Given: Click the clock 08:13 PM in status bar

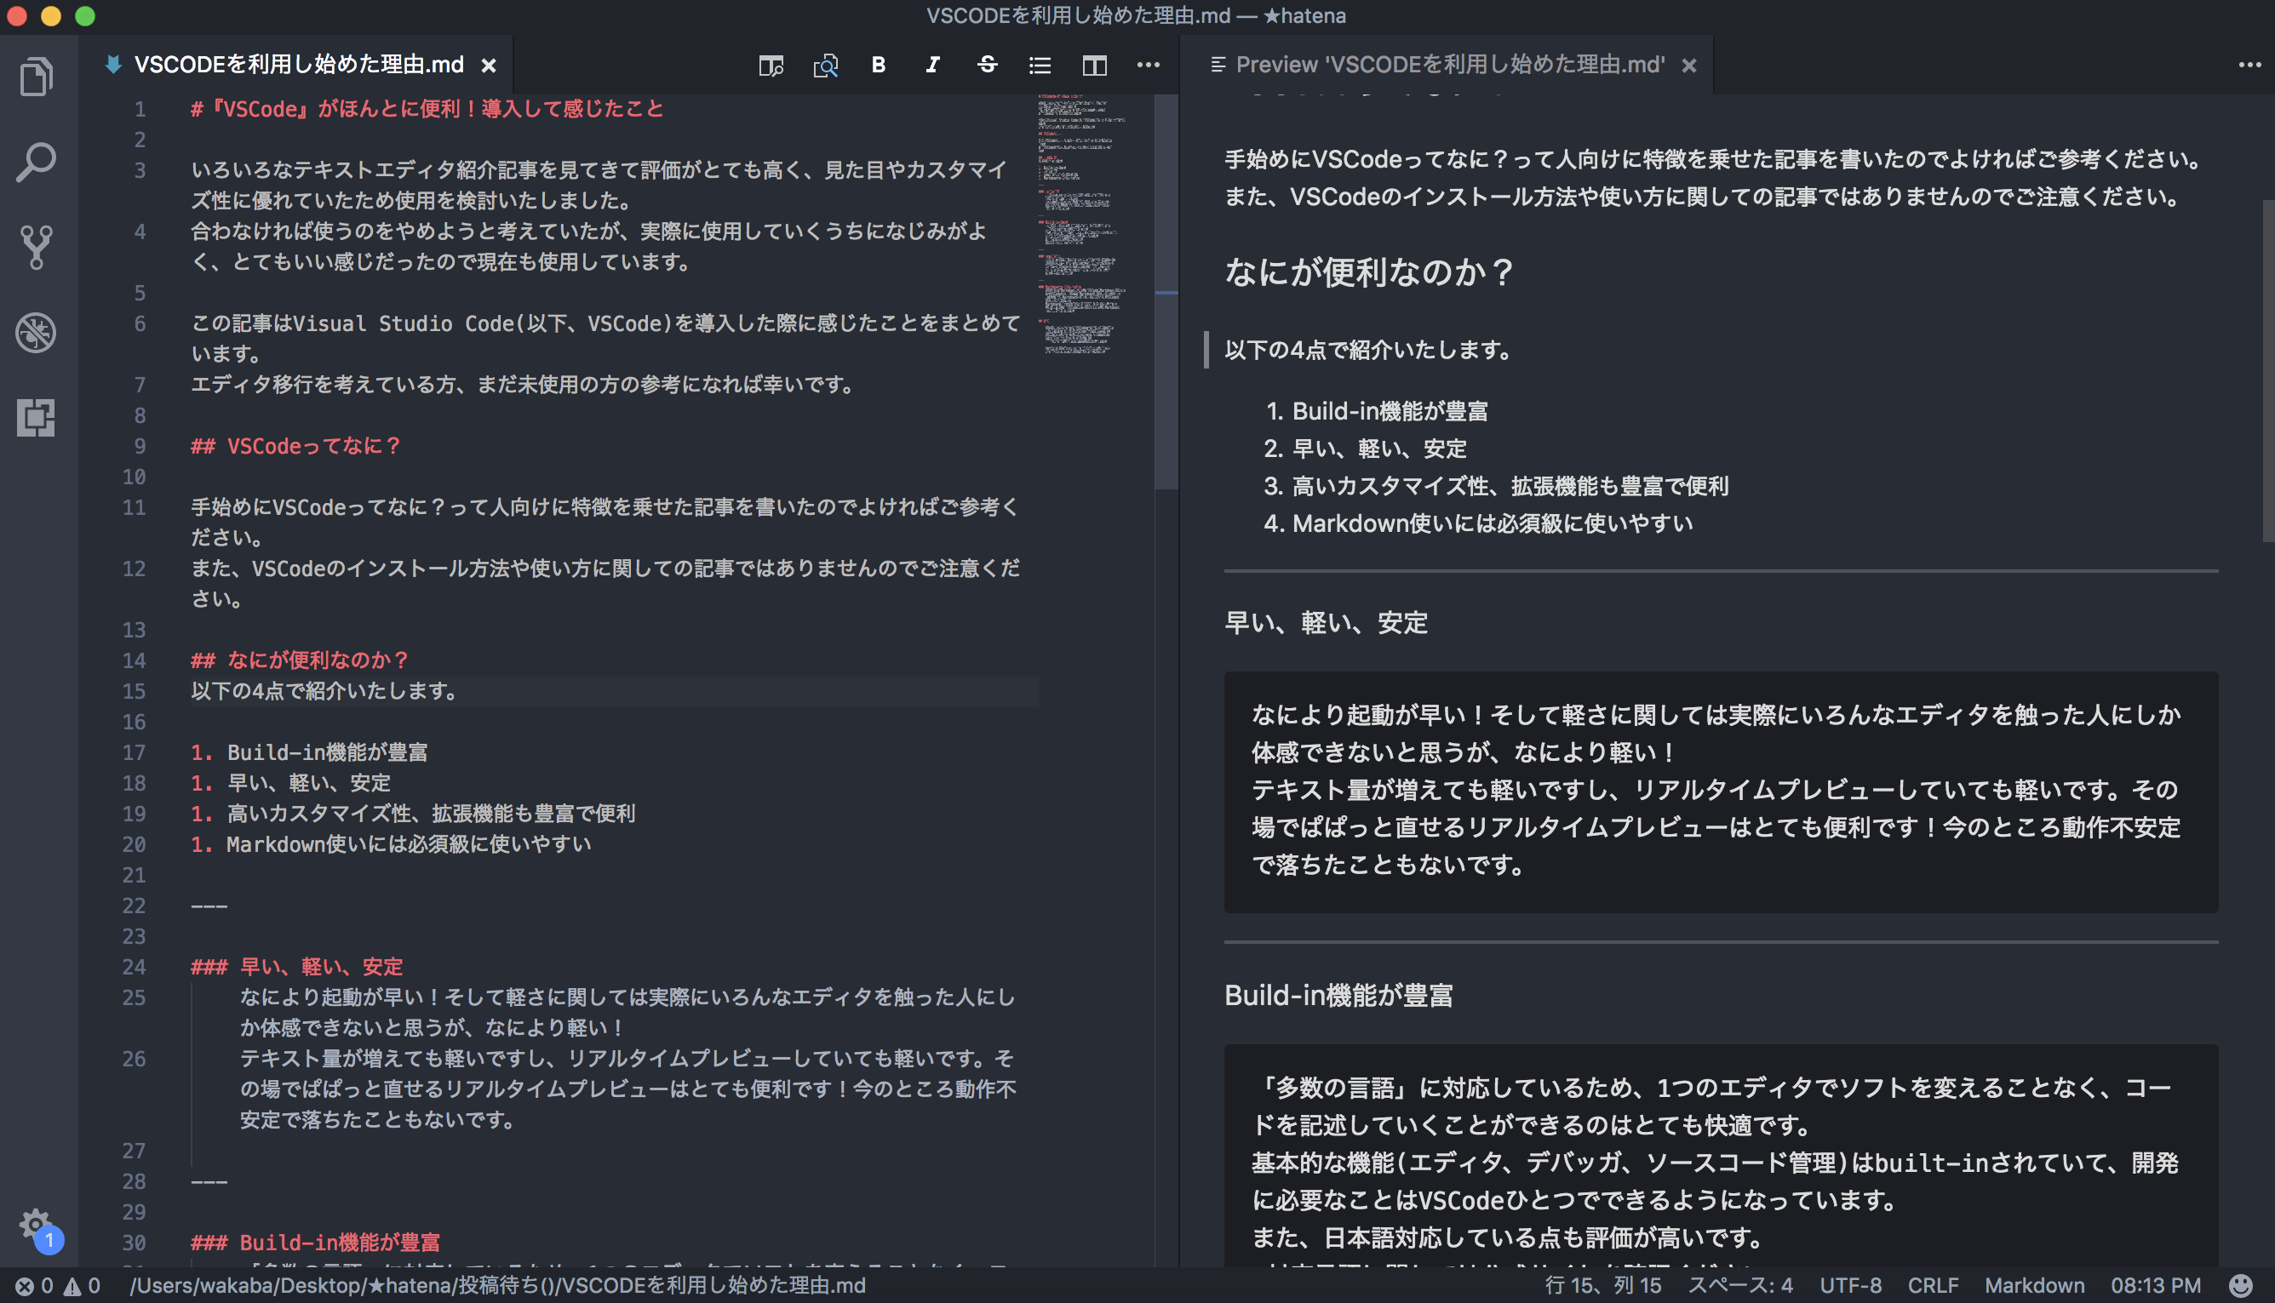Looking at the screenshot, I should coord(2156,1286).
